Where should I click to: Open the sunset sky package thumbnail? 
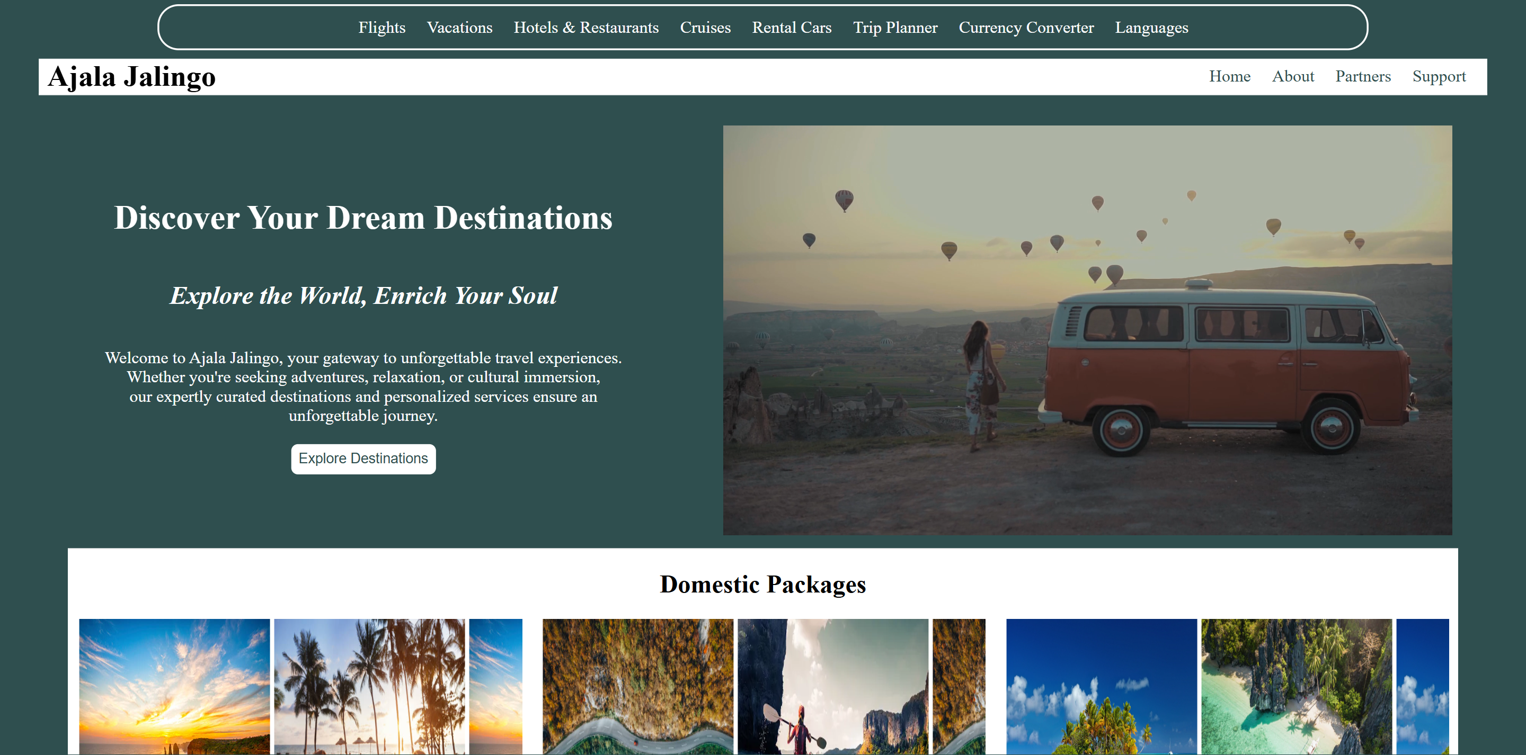click(174, 686)
